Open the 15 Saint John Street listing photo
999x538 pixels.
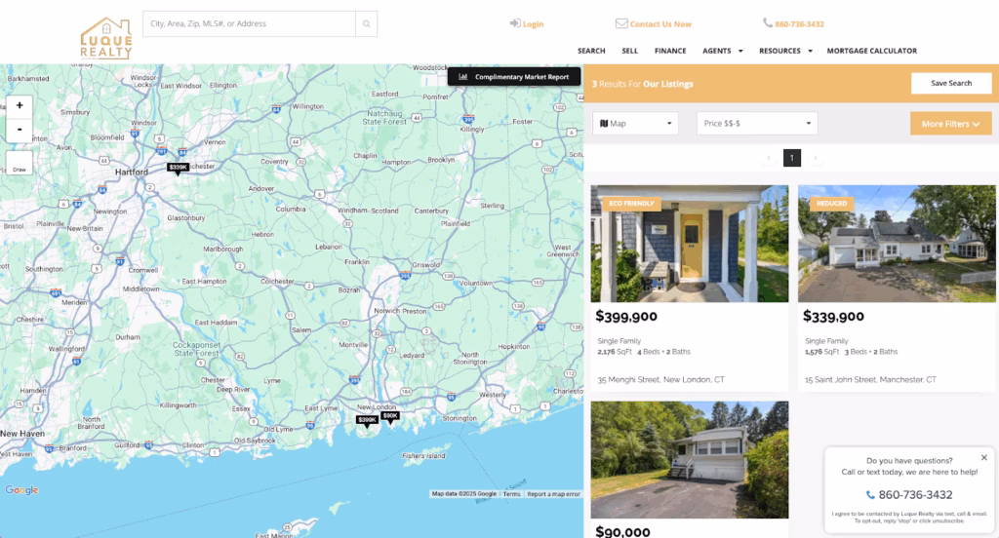[897, 244]
